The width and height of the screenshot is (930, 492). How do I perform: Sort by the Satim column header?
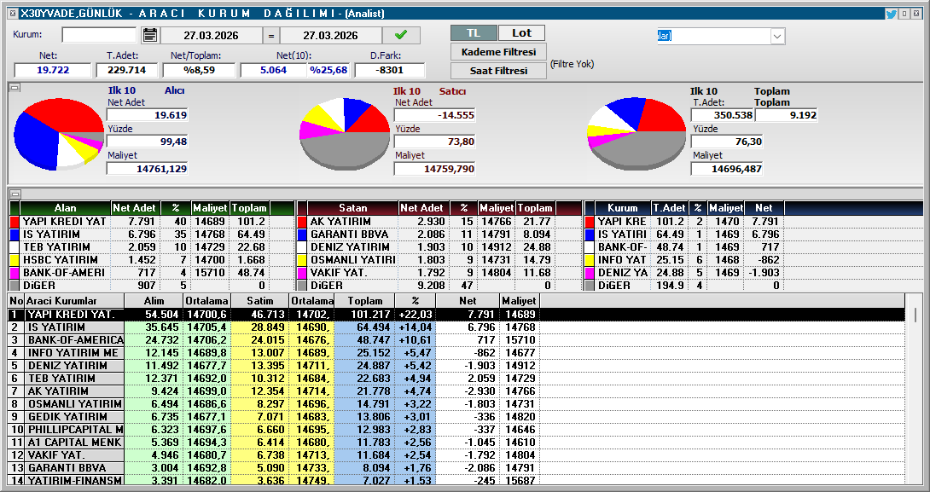[x=259, y=301]
